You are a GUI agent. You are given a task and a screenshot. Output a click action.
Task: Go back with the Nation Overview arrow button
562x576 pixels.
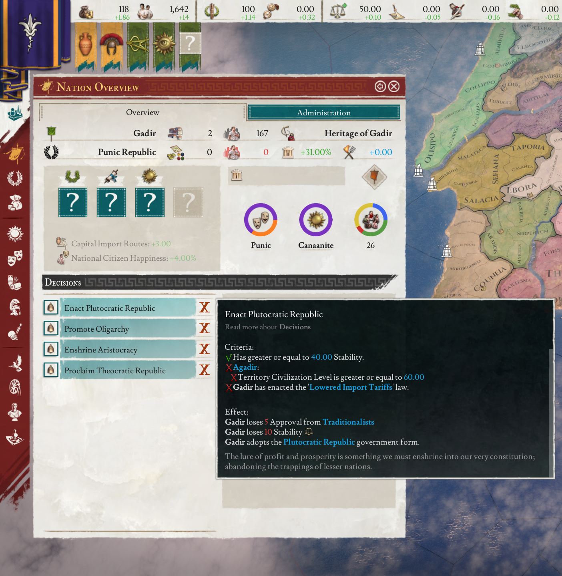point(380,87)
